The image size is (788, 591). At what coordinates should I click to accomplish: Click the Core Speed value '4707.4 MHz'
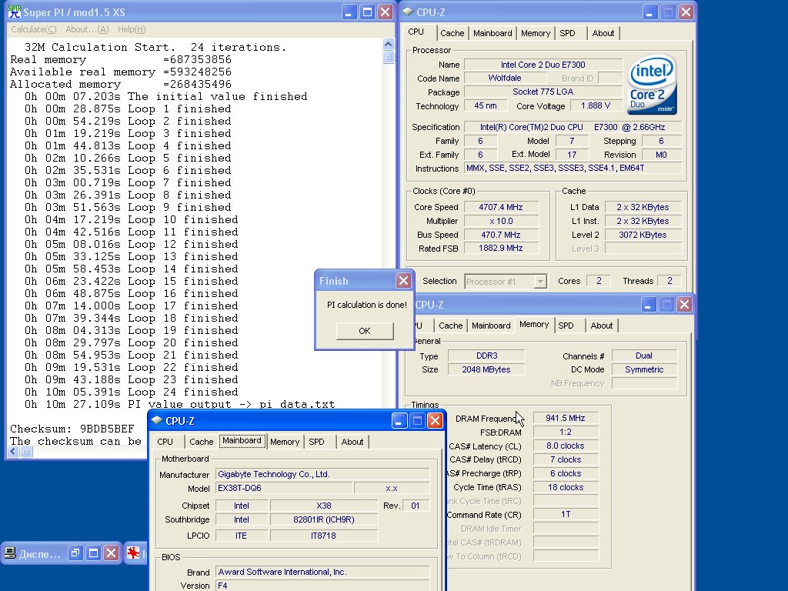pos(500,207)
